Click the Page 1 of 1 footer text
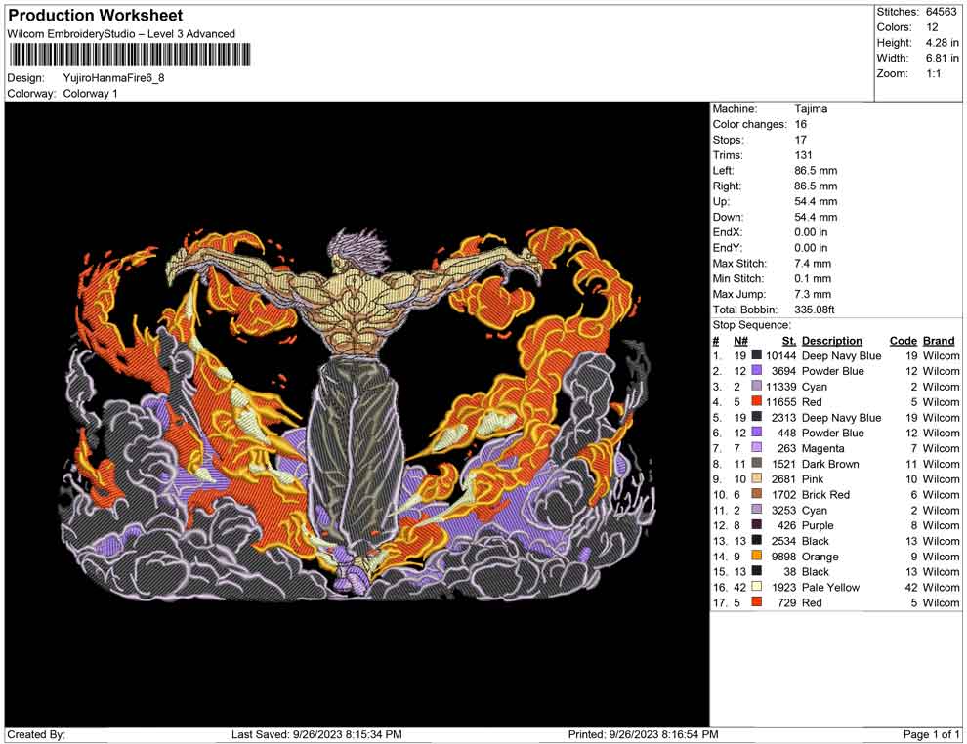 [932, 734]
